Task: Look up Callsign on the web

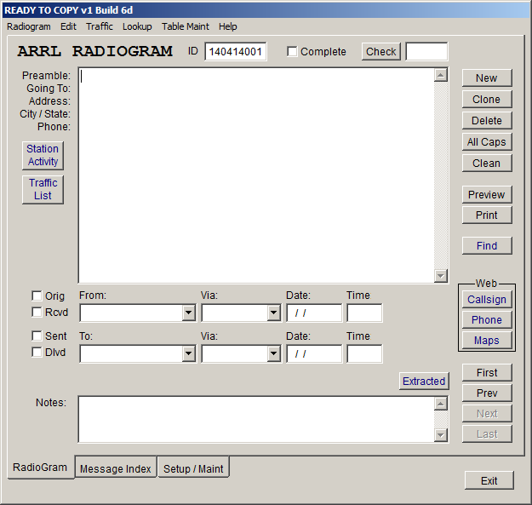Action: tap(487, 300)
